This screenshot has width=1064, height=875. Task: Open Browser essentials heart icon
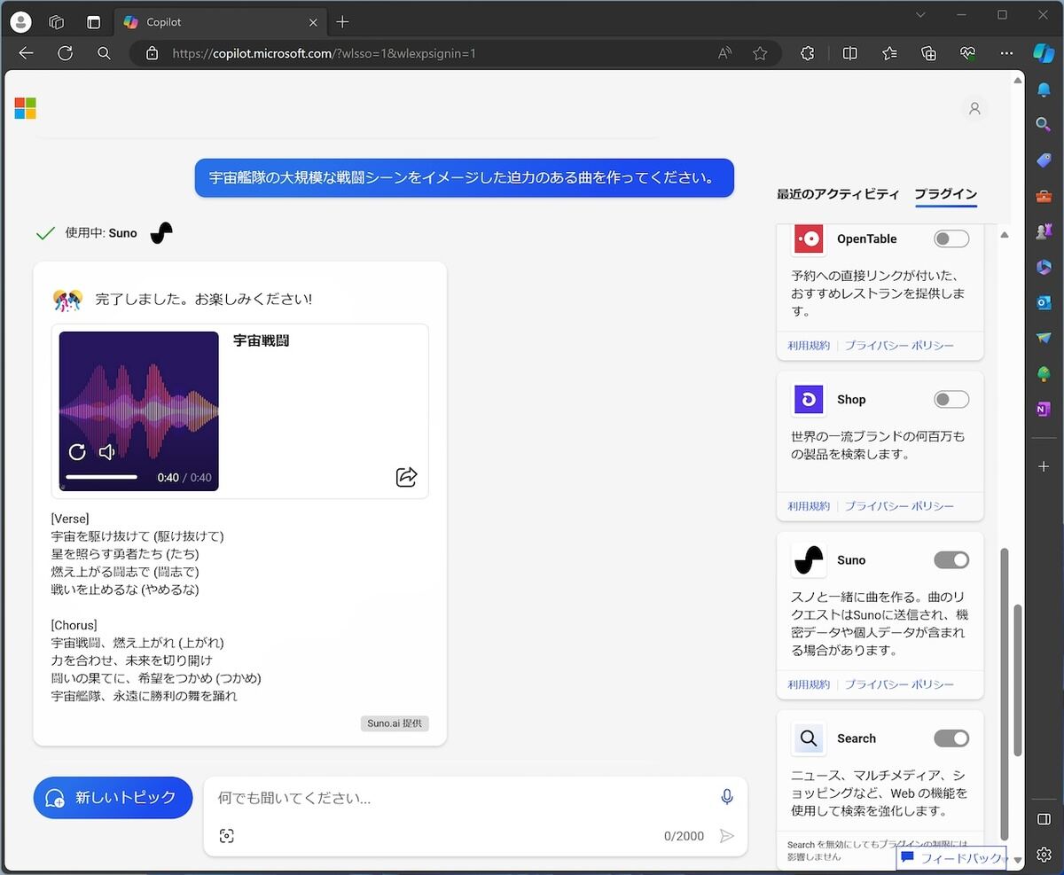[967, 53]
